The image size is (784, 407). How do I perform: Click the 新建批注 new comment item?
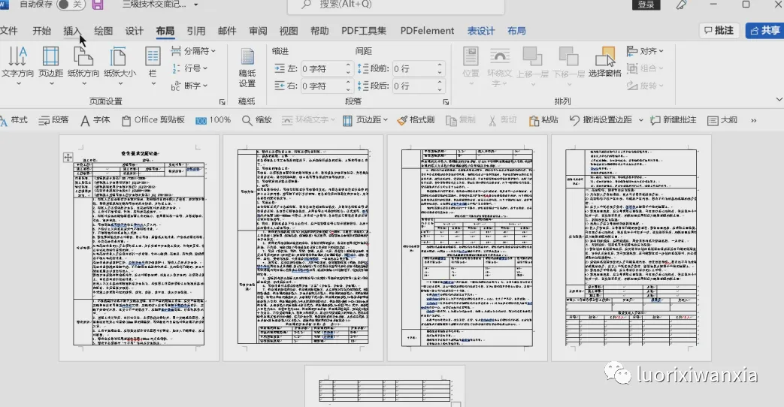[x=674, y=120]
